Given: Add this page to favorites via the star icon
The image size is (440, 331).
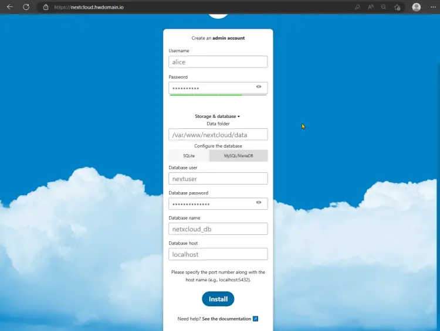Looking at the screenshot, I should [397, 7].
